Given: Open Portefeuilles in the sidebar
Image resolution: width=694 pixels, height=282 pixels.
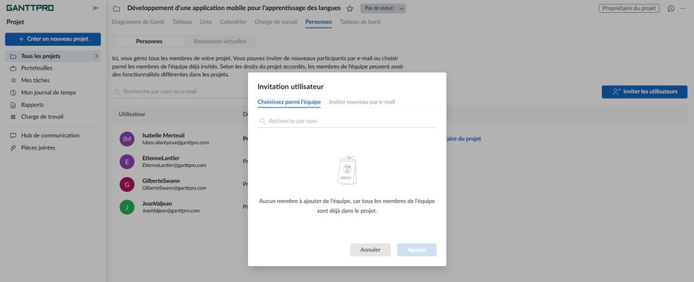Looking at the screenshot, I should click(37, 68).
